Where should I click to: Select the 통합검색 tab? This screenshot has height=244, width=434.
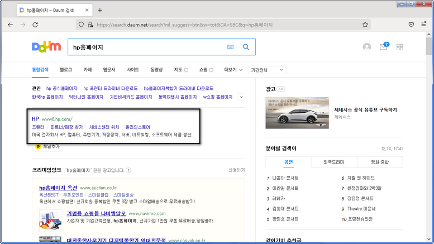40,70
